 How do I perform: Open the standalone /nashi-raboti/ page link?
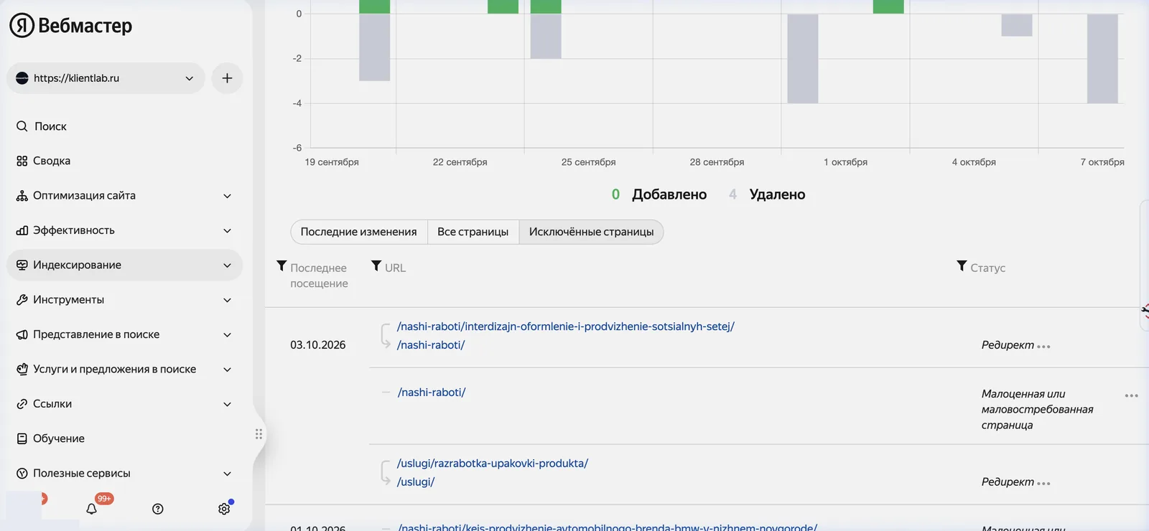point(432,393)
